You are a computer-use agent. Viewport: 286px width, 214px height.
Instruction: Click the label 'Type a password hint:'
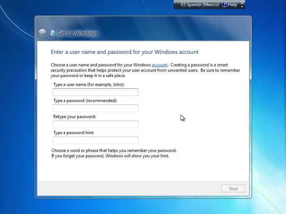(x=74, y=133)
